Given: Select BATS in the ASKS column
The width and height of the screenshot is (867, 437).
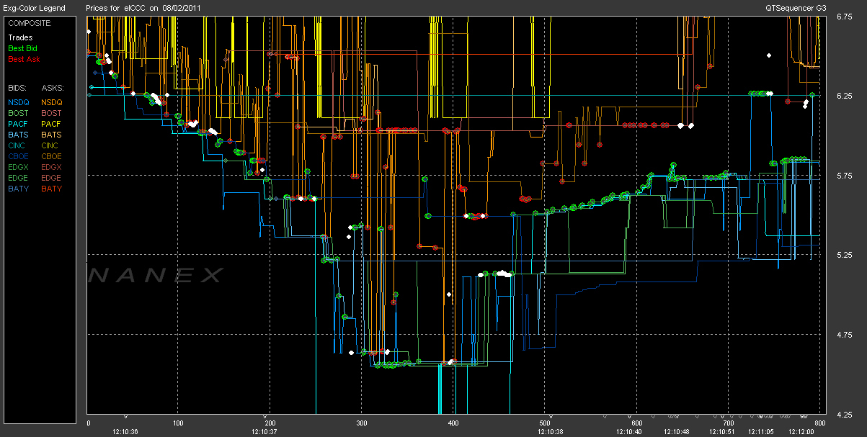Looking at the screenshot, I should 51,135.
